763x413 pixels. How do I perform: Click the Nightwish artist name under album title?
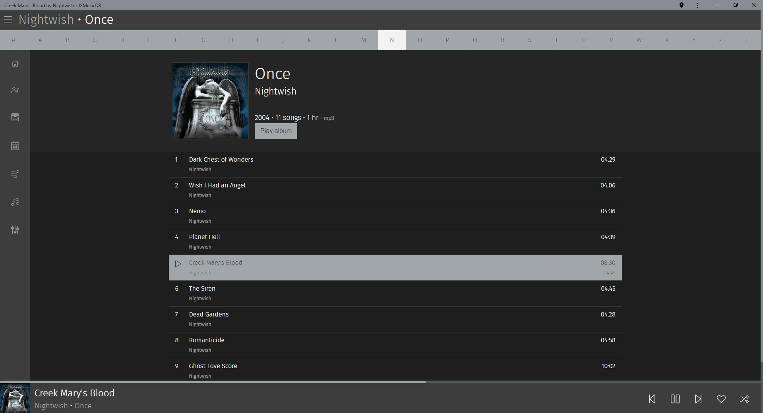[275, 91]
